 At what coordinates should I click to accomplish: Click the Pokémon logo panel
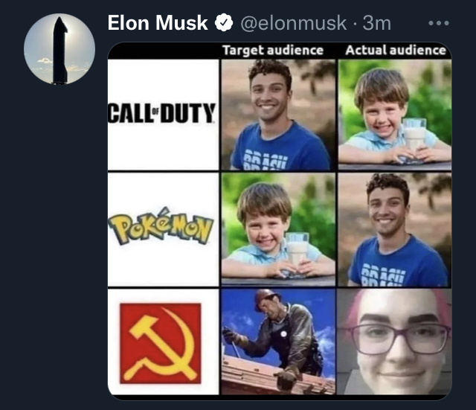(x=163, y=230)
